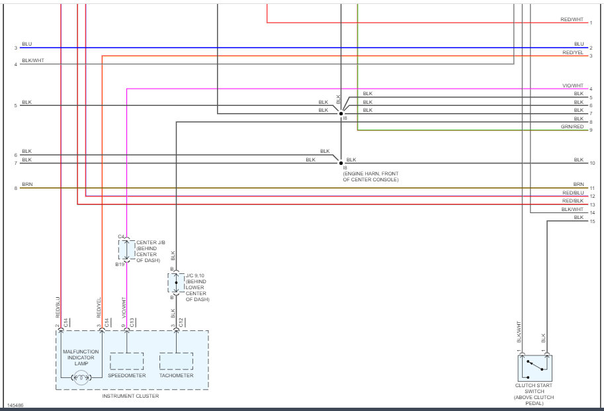
Task: Click the Center J/B connector symbol
Action: (126, 250)
